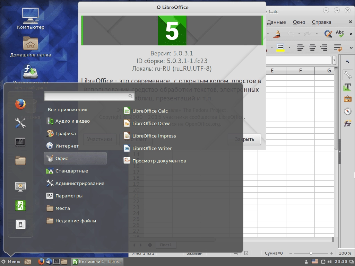Start LibreOffice Writer from the menu

coord(148,148)
